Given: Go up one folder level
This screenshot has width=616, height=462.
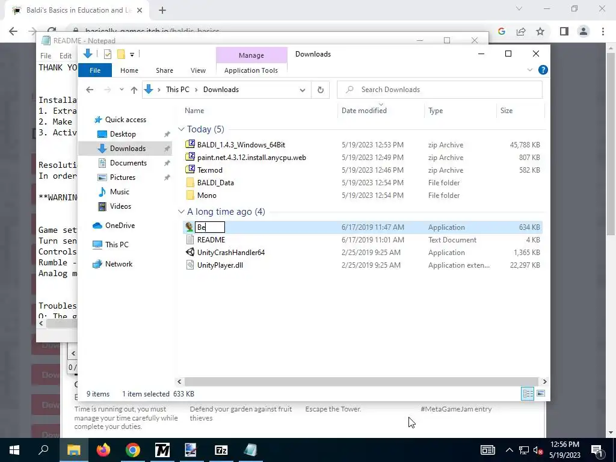Looking at the screenshot, I should coord(134,90).
